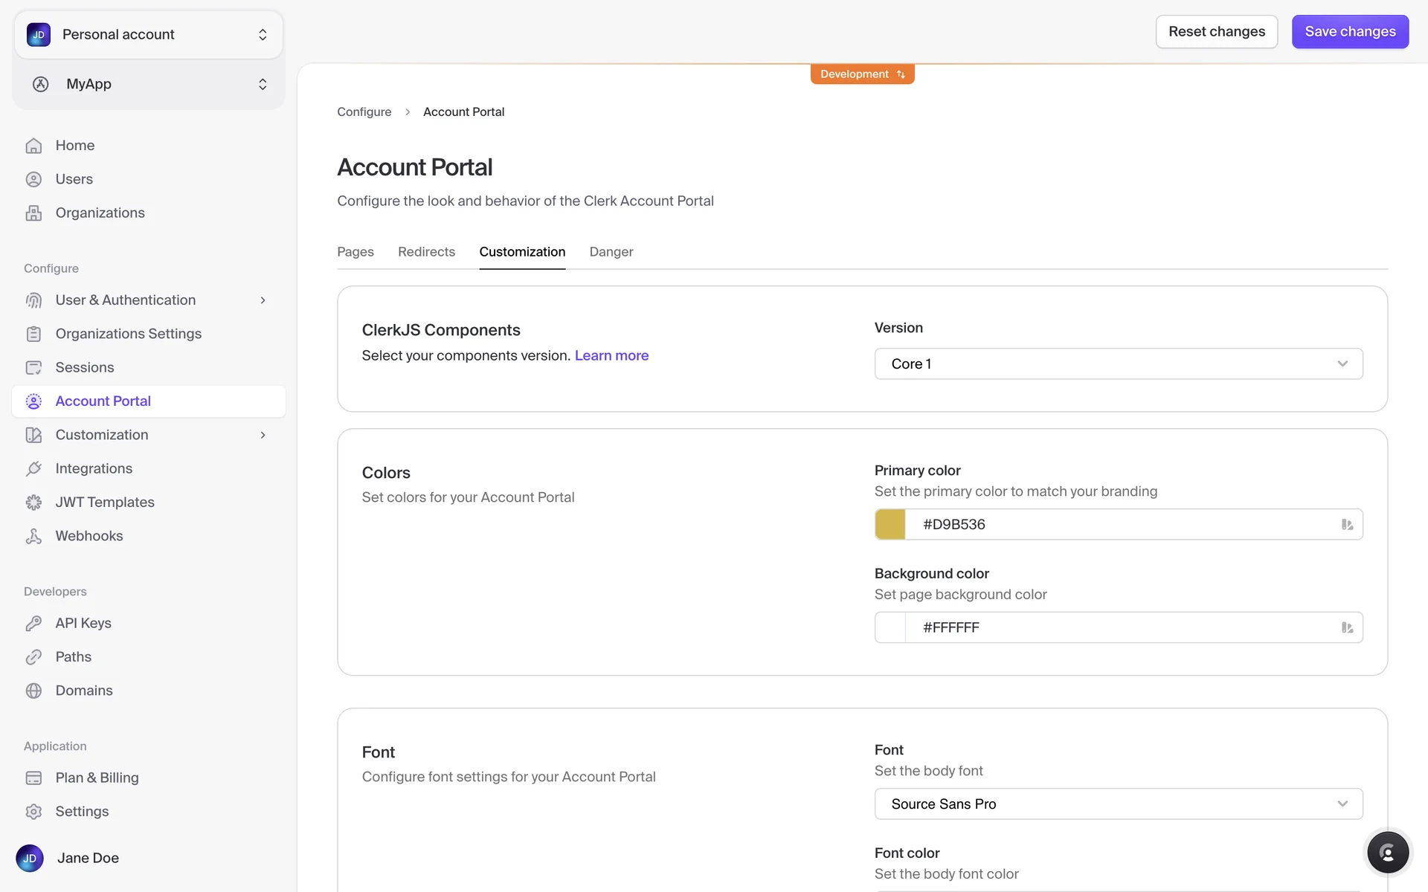The width and height of the screenshot is (1428, 892).
Task: Open the Learn more link
Action: (x=611, y=356)
